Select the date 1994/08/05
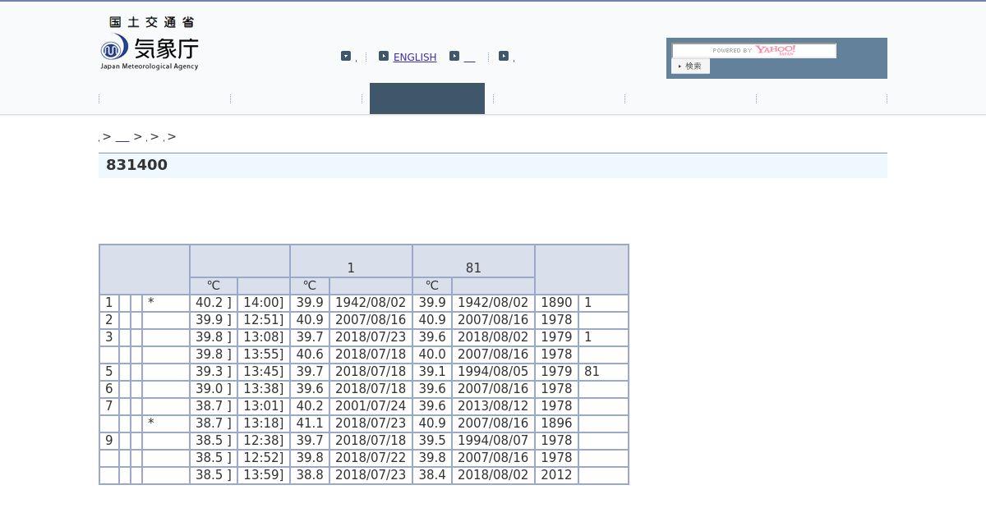 pos(493,372)
